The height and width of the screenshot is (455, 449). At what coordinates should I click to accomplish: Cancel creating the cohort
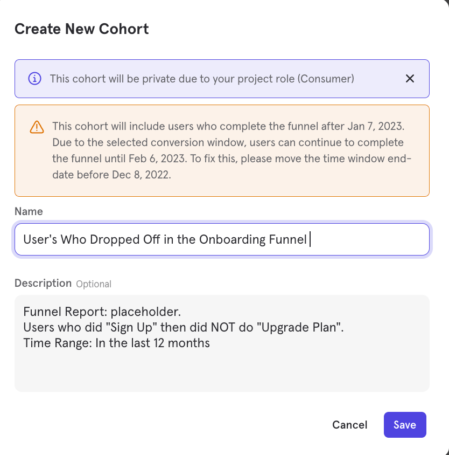click(349, 425)
